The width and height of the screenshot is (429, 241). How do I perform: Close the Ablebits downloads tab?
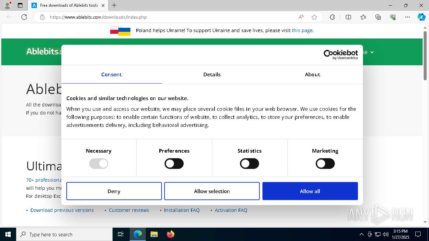(103, 5)
